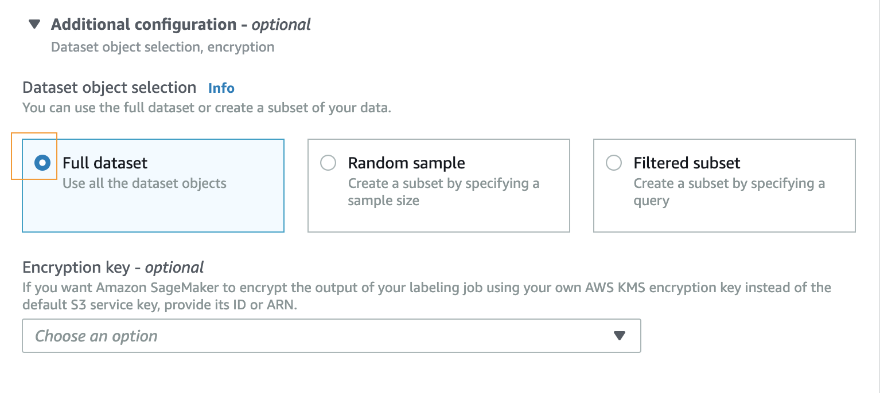Image resolution: width=880 pixels, height=393 pixels.
Task: Select the Full dataset radio button
Action: point(42,163)
